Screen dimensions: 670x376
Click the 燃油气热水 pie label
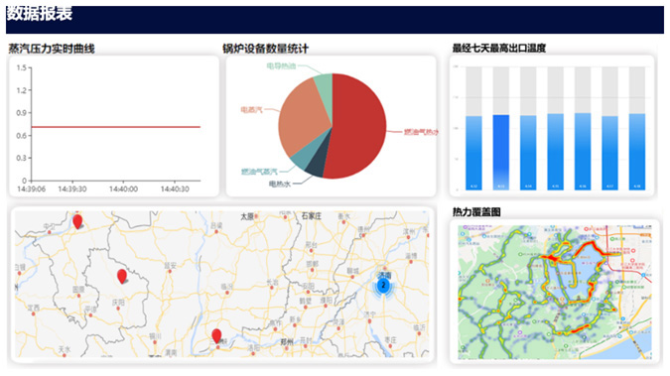coord(421,132)
